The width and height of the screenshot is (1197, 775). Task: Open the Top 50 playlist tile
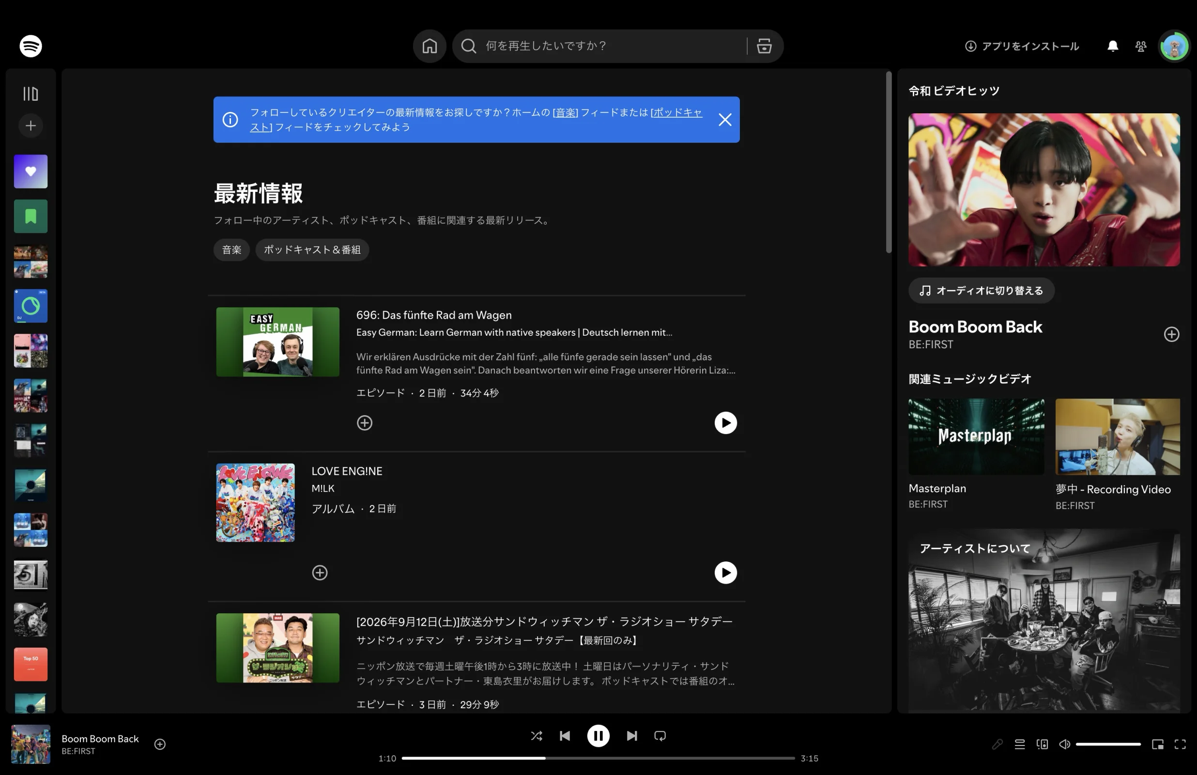(x=31, y=664)
